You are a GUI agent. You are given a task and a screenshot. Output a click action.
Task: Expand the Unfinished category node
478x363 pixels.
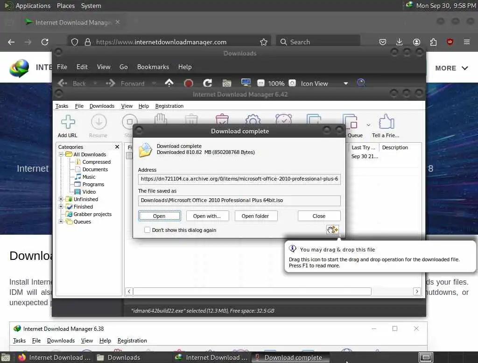[61, 199]
